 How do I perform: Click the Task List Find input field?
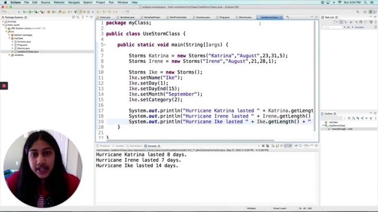coord(332,27)
